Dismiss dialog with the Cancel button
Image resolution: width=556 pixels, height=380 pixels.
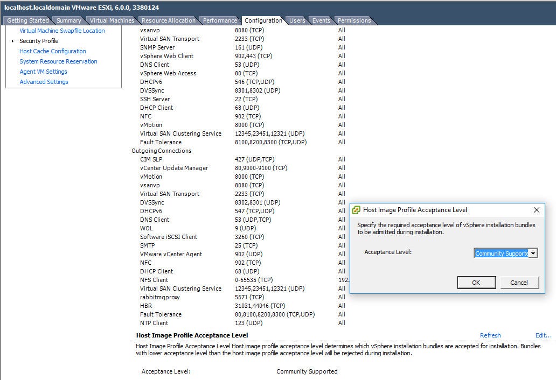pyautogui.click(x=519, y=282)
